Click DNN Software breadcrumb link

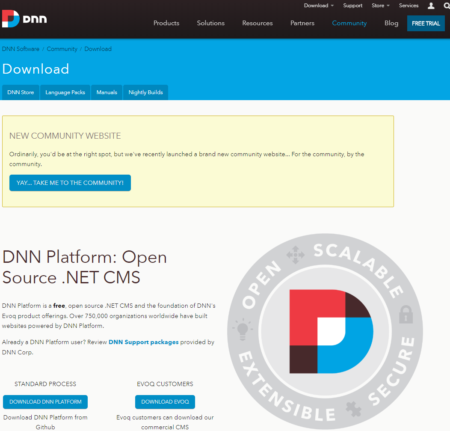21,49
